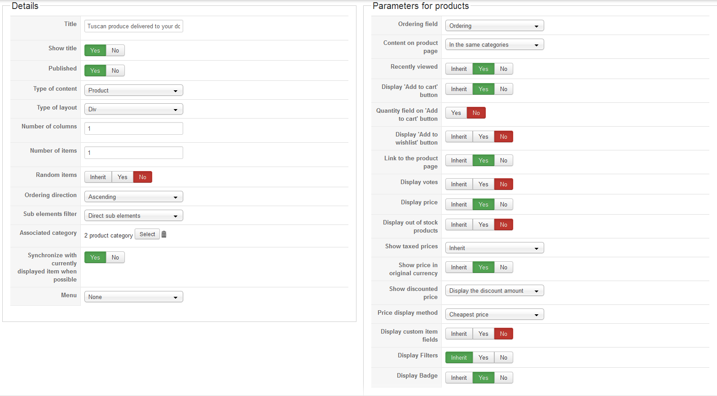717x396 pixels.
Task: Open the Price display method dropdown
Action: [x=494, y=314]
